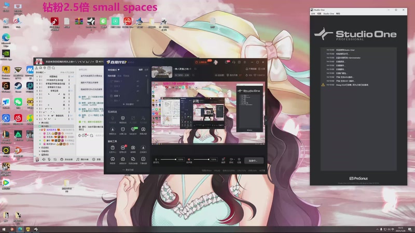The height and width of the screenshot is (233, 415).
Task: Open the 帮助 menu in Studio One
Action: pyautogui.click(x=338, y=13)
